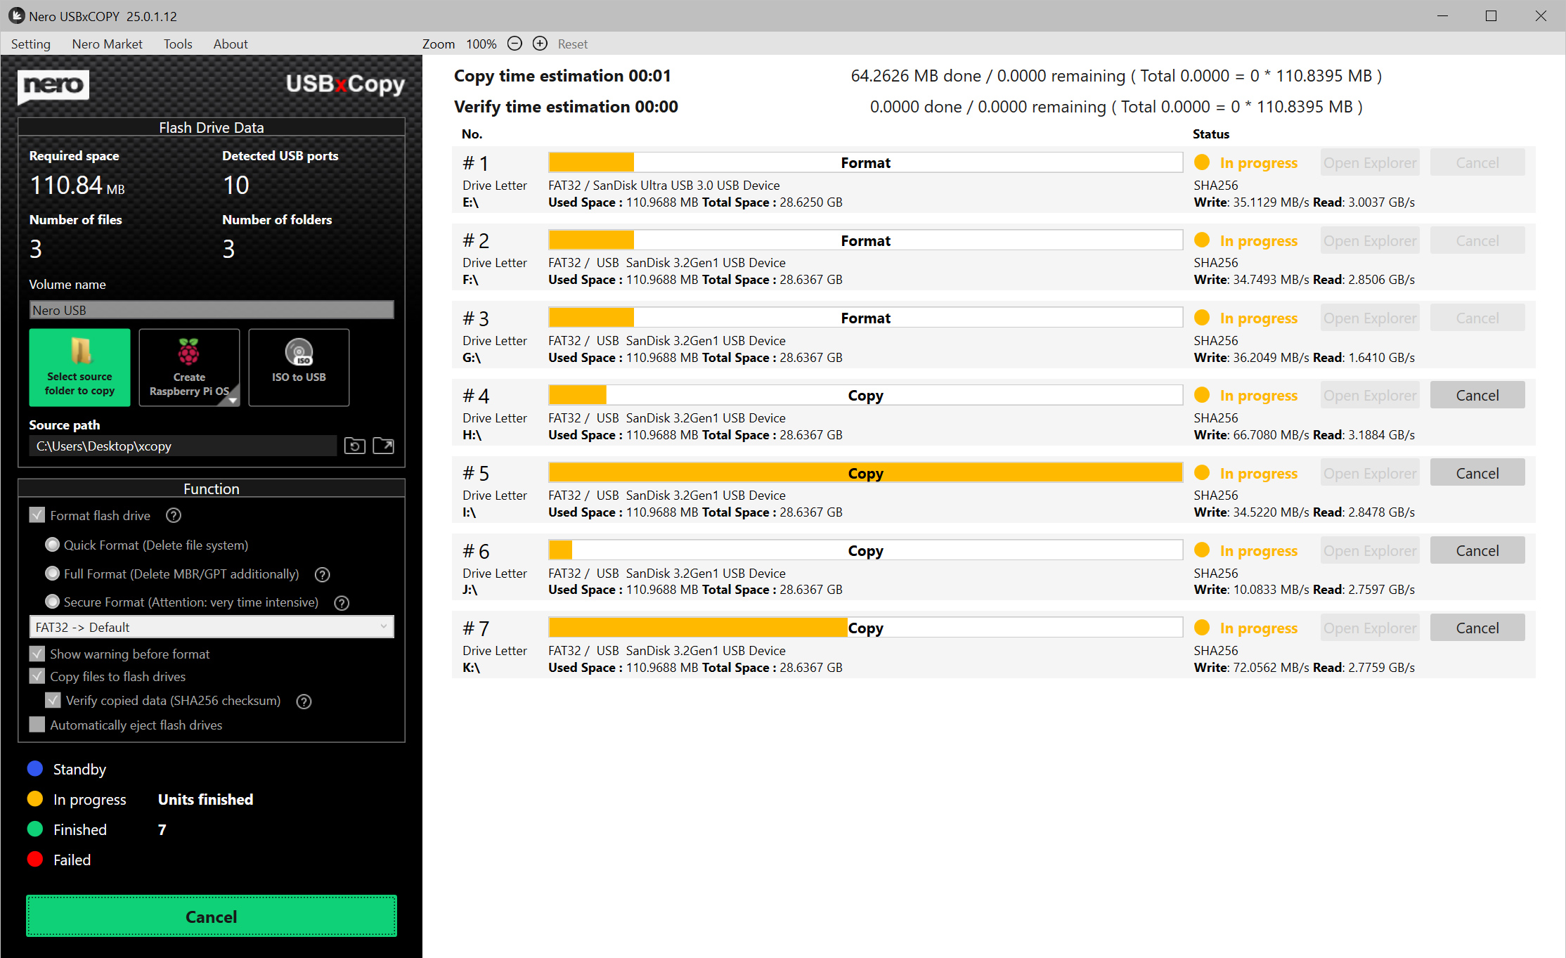Toggle Show warning before format checkbox

tap(37, 654)
